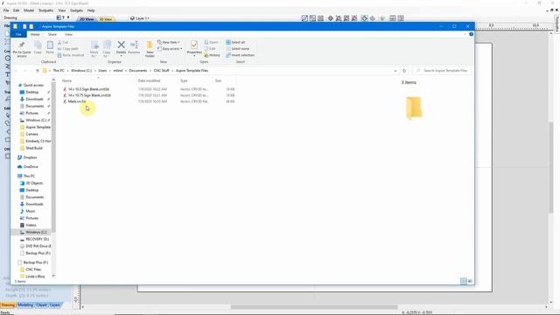
Task: Click Open in the ribbon Open group
Action: point(211,42)
